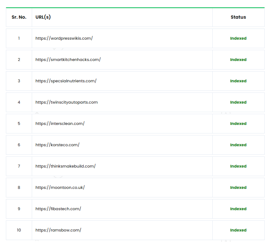The width and height of the screenshot is (267, 242).
Task: Click Indexed status for ramsbow.com
Action: pos(238,230)
